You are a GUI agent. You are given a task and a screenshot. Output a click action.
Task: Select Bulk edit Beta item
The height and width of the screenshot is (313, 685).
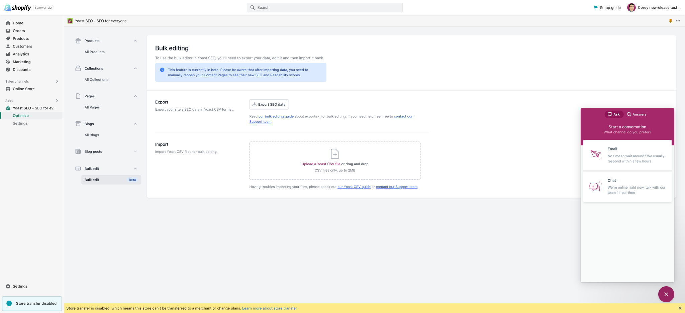click(111, 180)
